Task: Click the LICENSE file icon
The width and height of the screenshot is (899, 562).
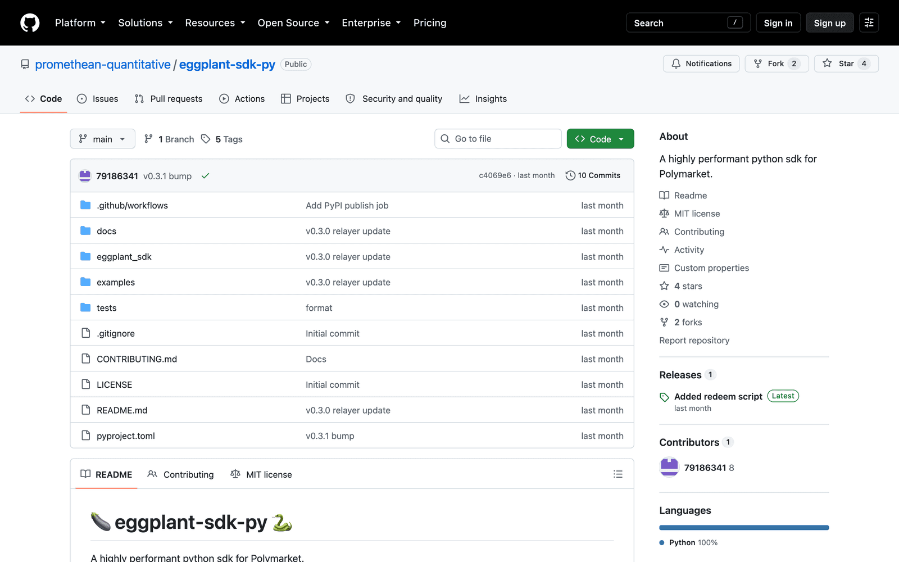Action: [85, 384]
